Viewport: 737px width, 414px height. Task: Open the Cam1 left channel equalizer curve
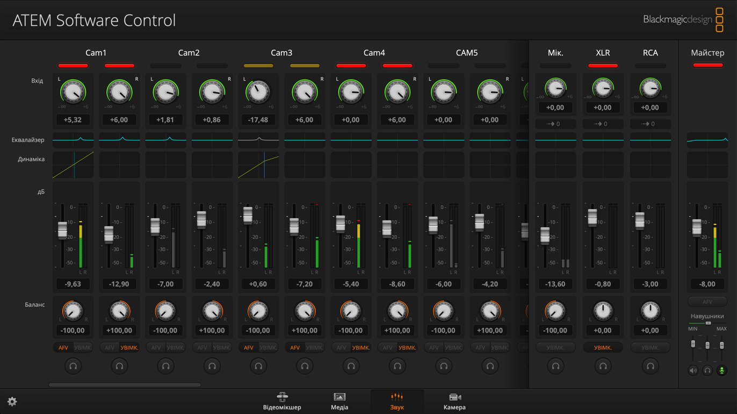pos(73,140)
